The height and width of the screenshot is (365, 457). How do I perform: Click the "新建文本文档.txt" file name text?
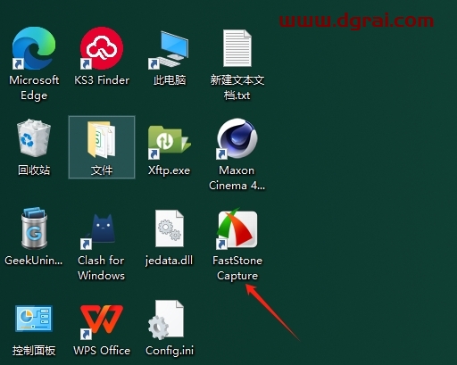[237, 87]
